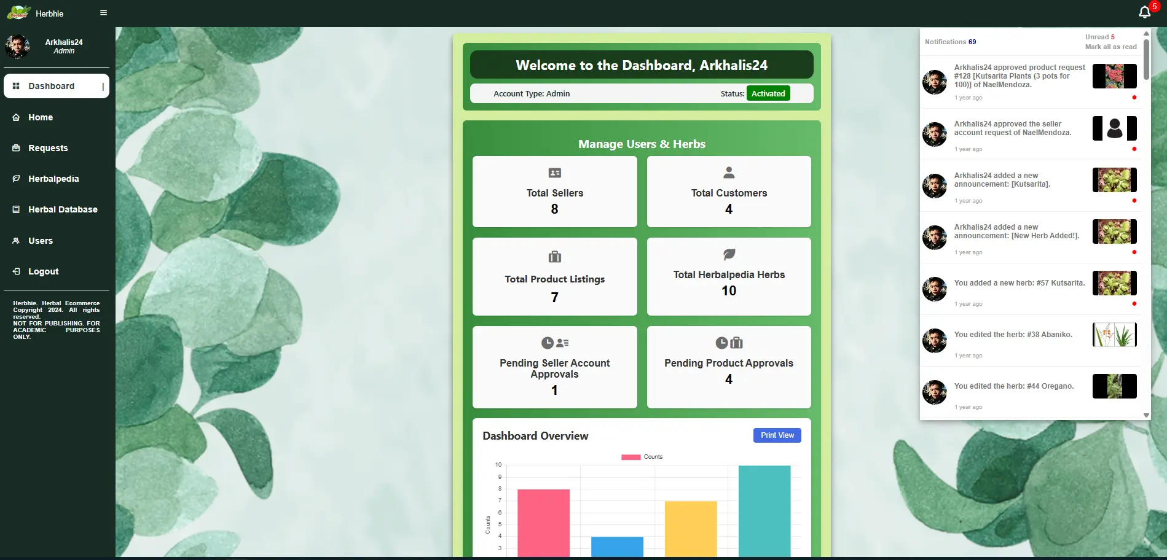This screenshot has width=1167, height=560.
Task: Click the Total Sellers ID card icon
Action: pos(554,173)
